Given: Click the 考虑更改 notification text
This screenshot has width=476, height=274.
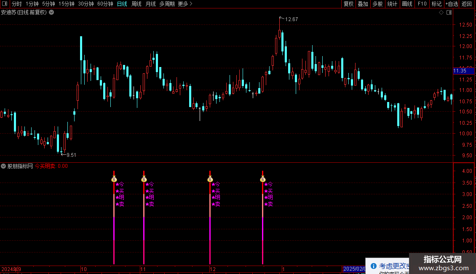Looking at the screenshot, I should (x=394, y=266).
